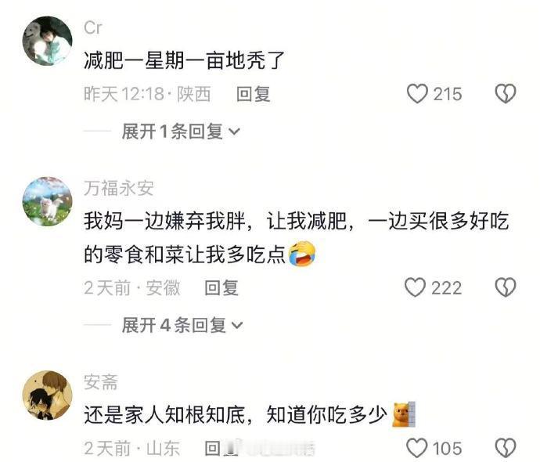Open 万福永安's cat avatar
The height and width of the screenshot is (462, 540).
pos(48,201)
